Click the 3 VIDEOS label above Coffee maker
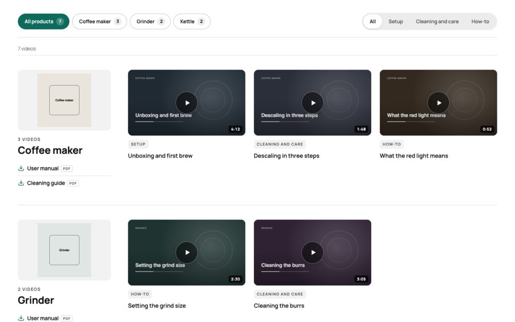Viewport: 515px width, 322px height. pyautogui.click(x=29, y=139)
